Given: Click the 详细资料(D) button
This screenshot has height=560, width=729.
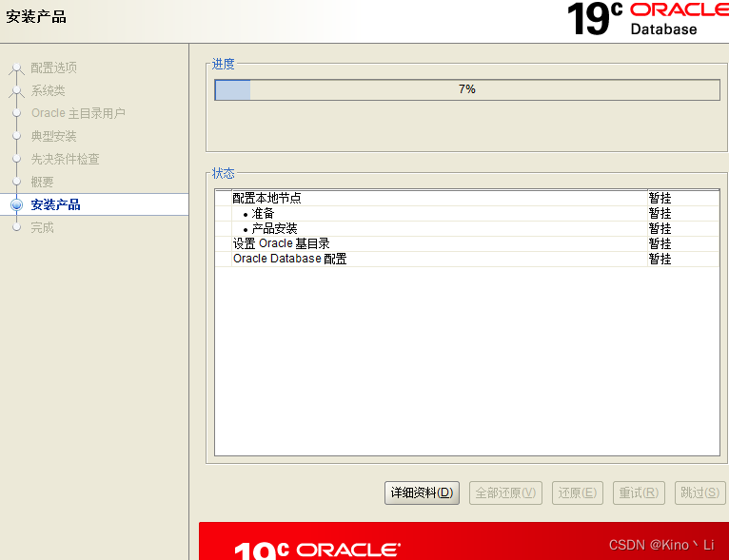Looking at the screenshot, I should tap(422, 492).
